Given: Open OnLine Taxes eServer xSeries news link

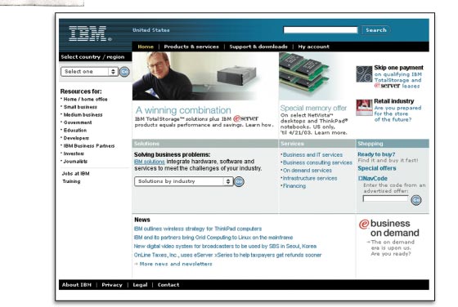Looking at the screenshot, I should click(x=227, y=255).
